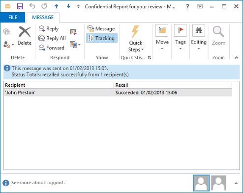Show the Message view
This screenshot has width=243, height=193.
101,28
